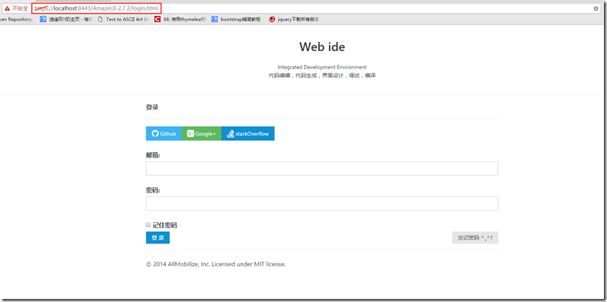The width and height of the screenshot is (607, 302).
Task: Click the 忘记密码 ^_^? button
Action: click(x=475, y=238)
